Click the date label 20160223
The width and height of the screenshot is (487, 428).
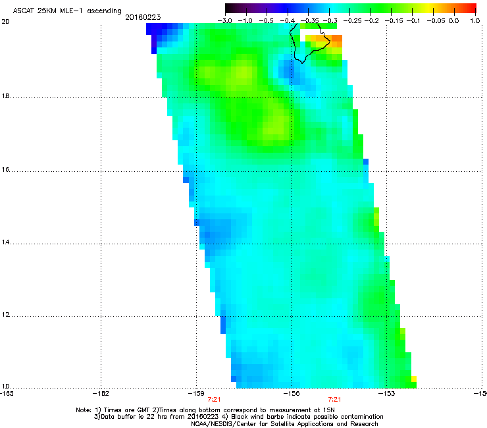[x=143, y=17]
